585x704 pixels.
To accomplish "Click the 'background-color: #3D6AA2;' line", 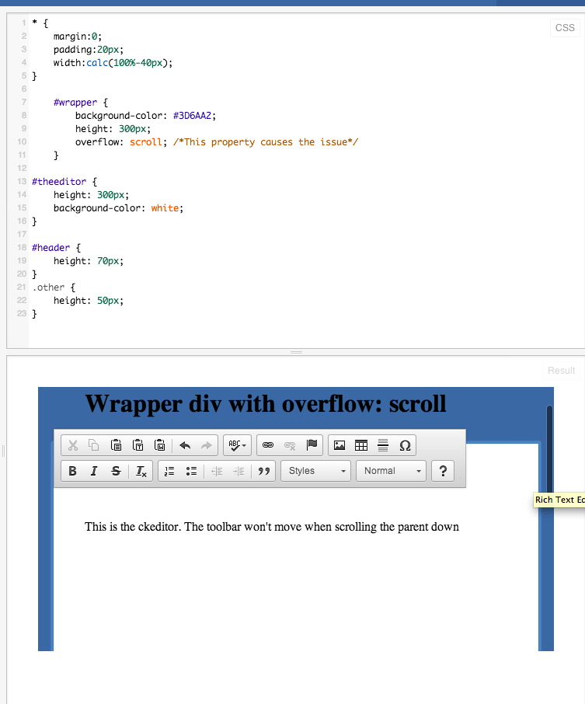I will [x=145, y=115].
